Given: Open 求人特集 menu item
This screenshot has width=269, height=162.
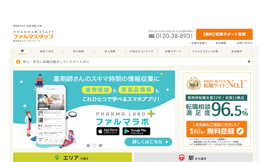Looking at the screenshot, I should click(x=110, y=51).
